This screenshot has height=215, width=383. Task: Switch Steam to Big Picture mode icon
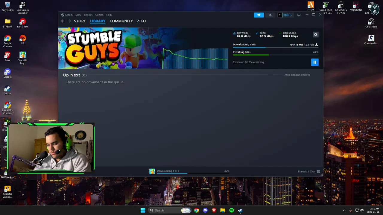tap(299, 15)
